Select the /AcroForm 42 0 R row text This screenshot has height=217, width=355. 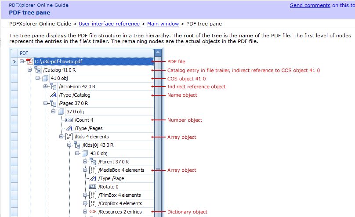tap(77, 87)
